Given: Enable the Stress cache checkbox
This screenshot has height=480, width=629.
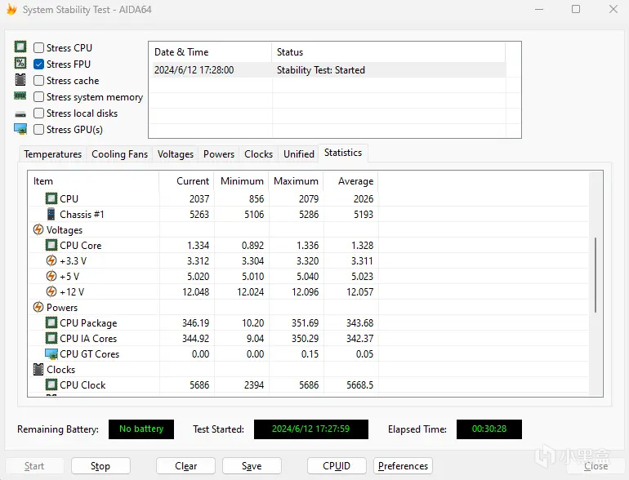Looking at the screenshot, I should 39,81.
